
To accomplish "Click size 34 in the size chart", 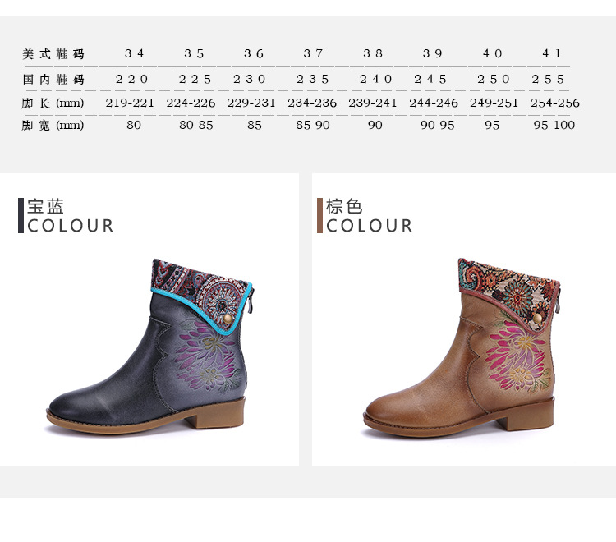I will point(135,53).
